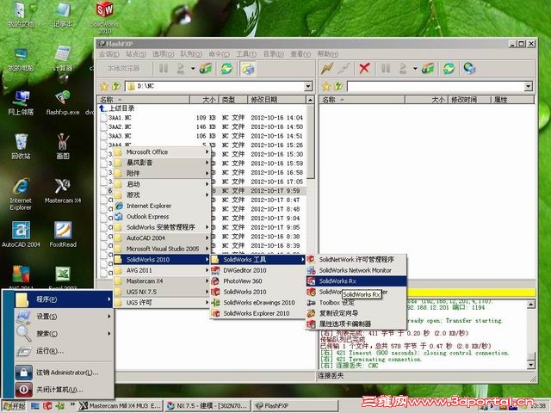Click 本地浏览器 toolbar button
The width and height of the screenshot is (551, 413).
tap(124, 69)
